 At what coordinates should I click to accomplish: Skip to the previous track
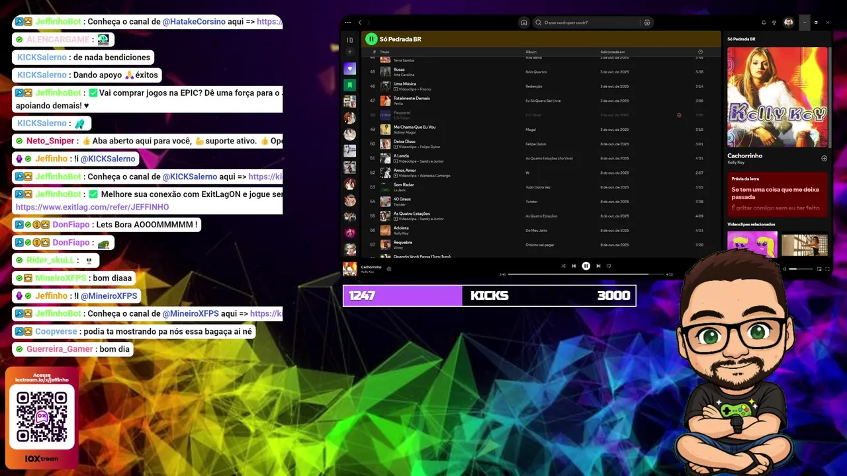[574, 266]
